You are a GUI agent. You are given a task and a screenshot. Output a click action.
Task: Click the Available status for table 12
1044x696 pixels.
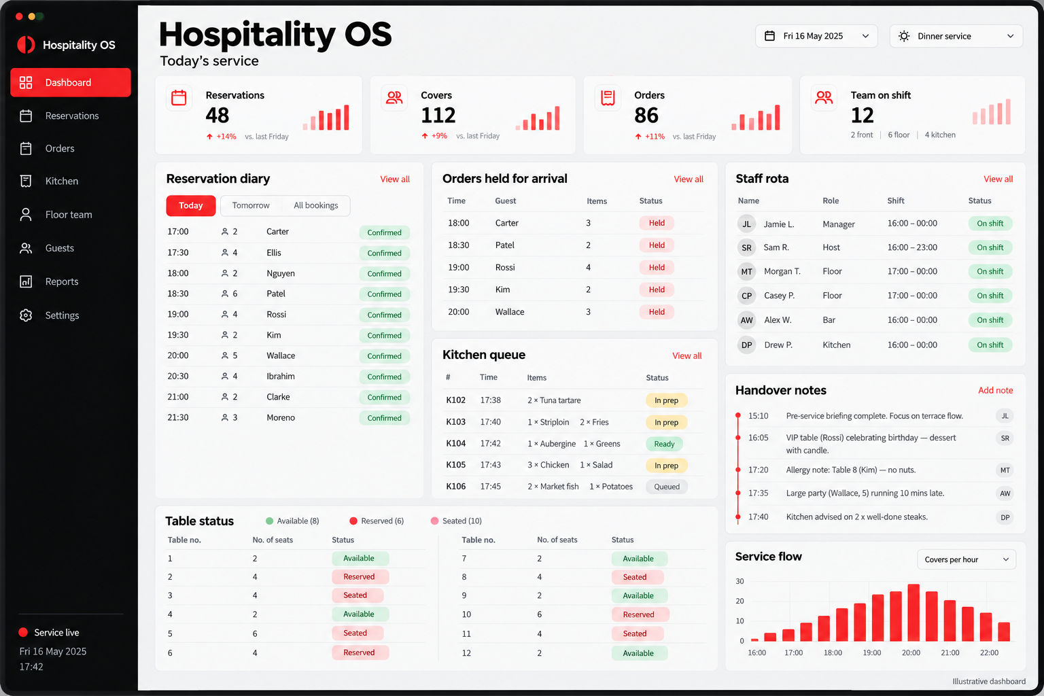pyautogui.click(x=638, y=653)
